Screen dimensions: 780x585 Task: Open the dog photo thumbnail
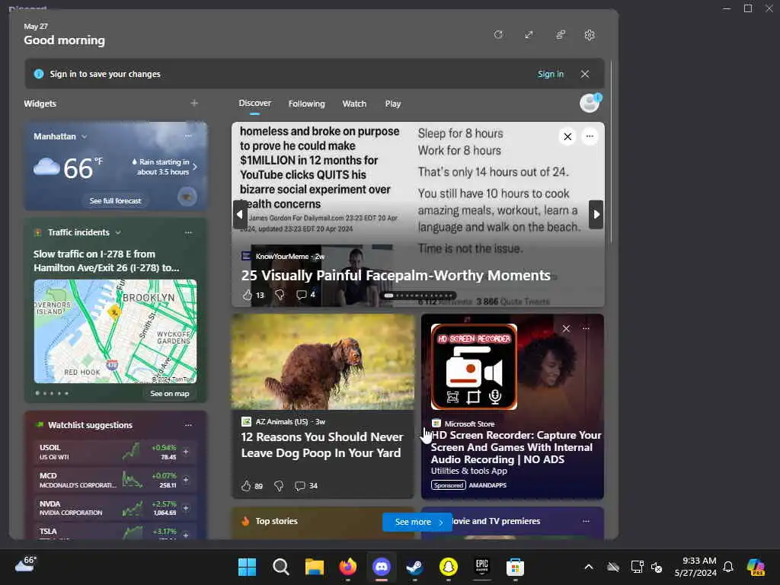(323, 362)
